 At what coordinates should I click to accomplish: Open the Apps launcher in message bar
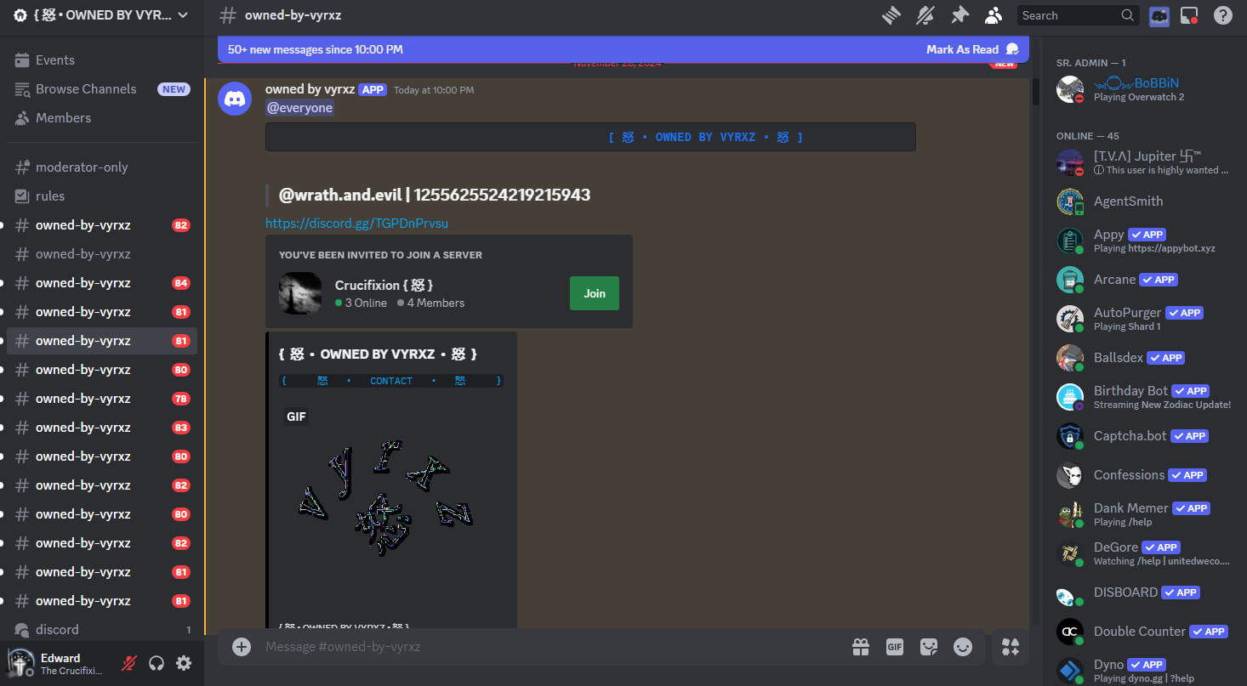1011,647
